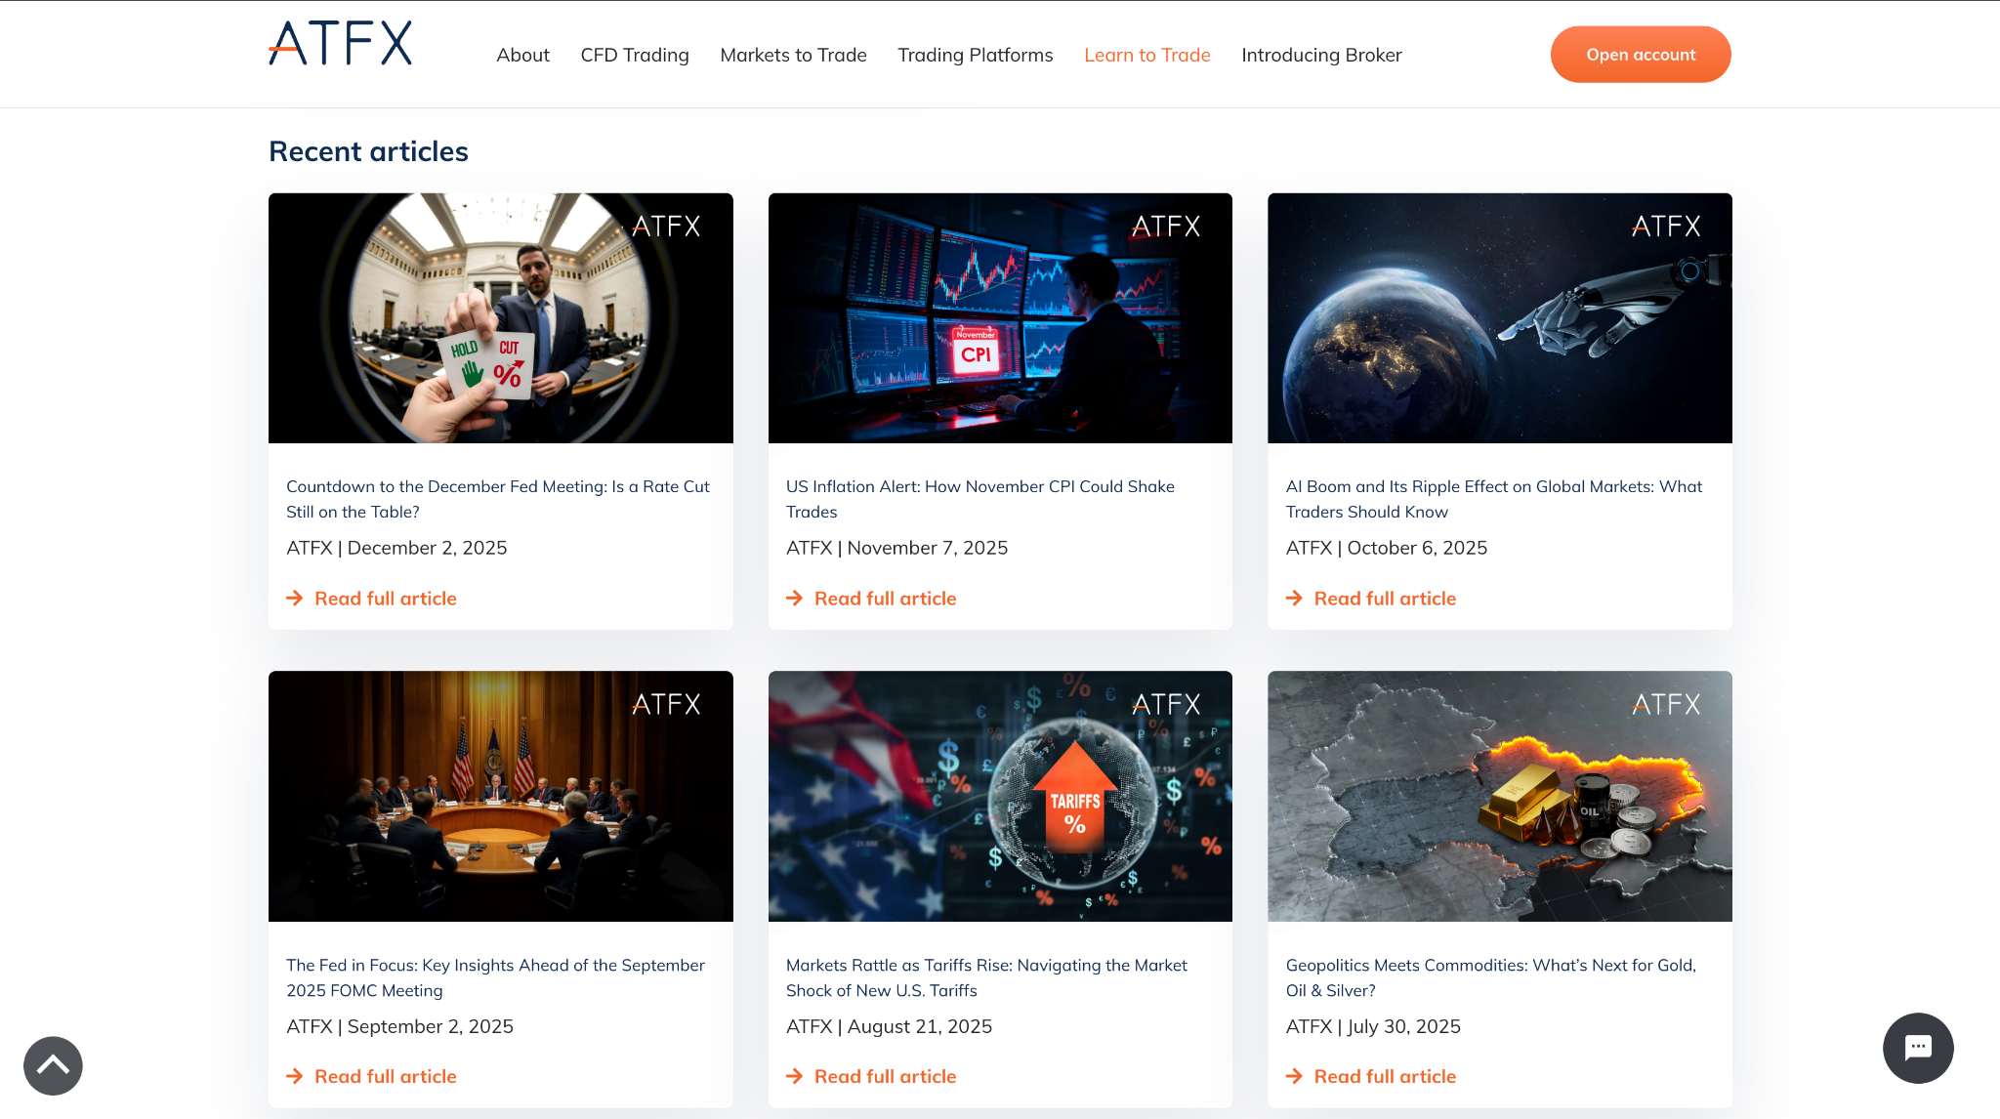Click the ATFX logo in the header

[x=340, y=44]
